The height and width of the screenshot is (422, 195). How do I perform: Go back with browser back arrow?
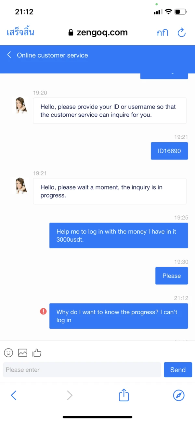pos(14,395)
